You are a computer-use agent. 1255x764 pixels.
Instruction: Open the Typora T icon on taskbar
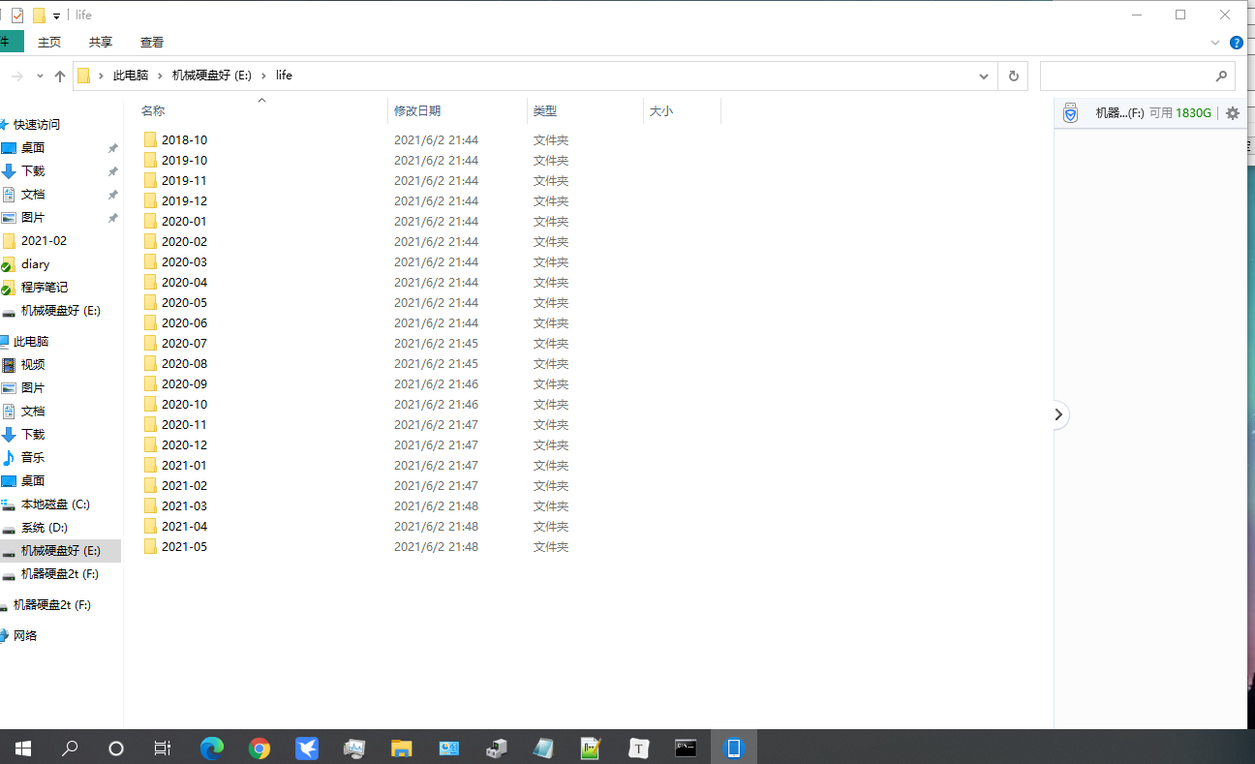click(639, 748)
